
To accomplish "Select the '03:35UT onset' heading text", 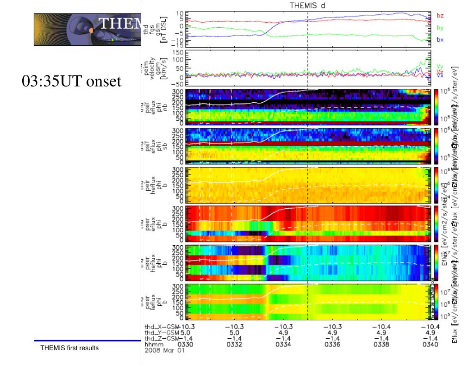I will pos(71,81).
